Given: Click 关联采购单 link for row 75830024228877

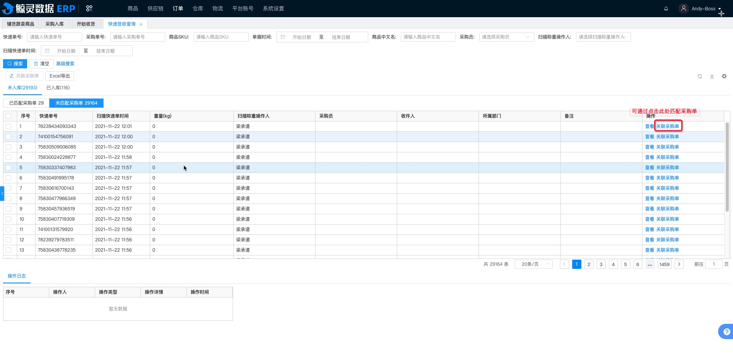Looking at the screenshot, I should point(668,157).
